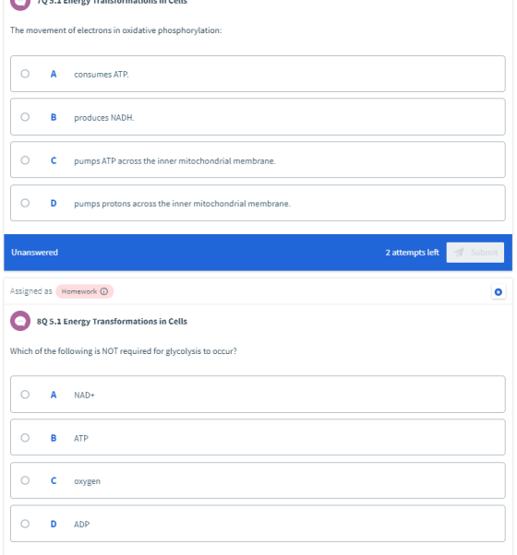
Task: Click the letter B beside produces NADH
Action: click(x=54, y=117)
